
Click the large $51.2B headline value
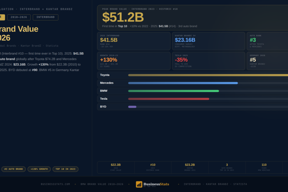tap(123, 17)
